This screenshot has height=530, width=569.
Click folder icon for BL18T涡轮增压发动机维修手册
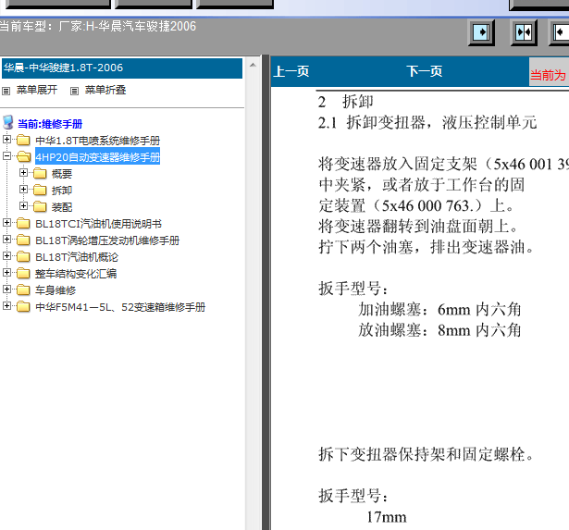(23, 240)
